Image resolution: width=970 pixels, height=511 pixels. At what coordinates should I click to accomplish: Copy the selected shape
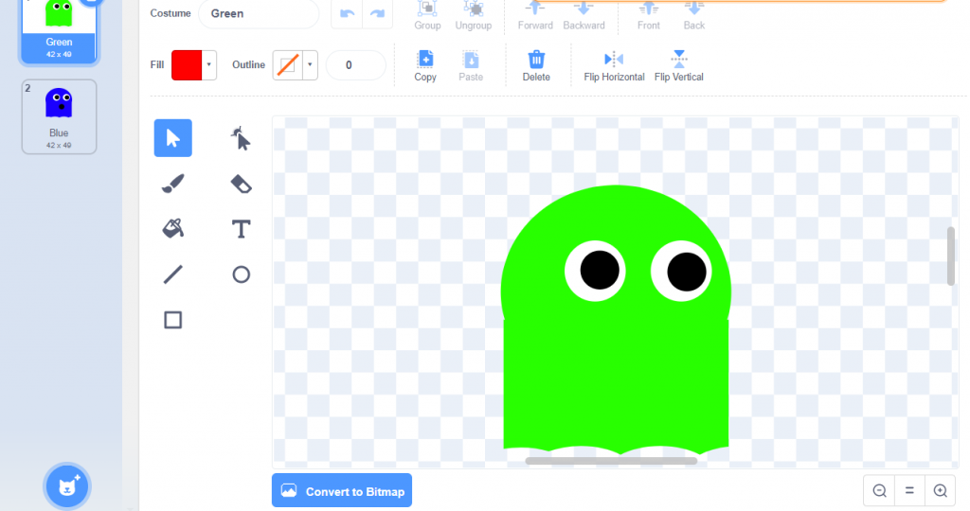point(425,65)
